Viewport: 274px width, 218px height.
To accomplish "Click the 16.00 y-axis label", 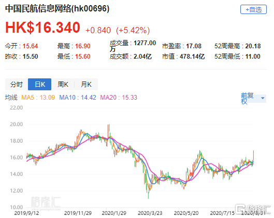I will 16,158.
